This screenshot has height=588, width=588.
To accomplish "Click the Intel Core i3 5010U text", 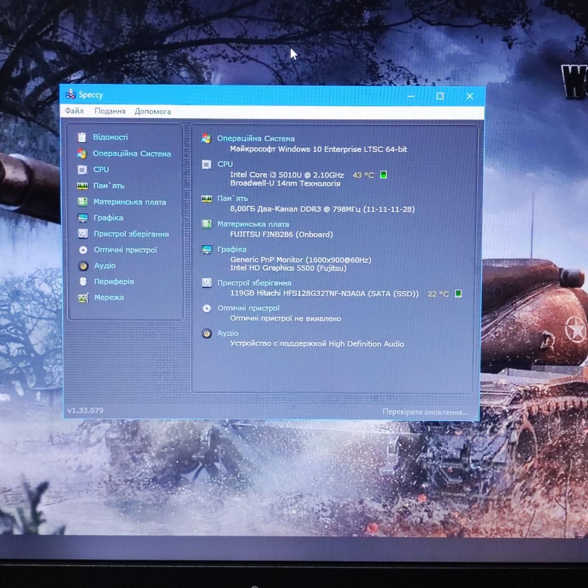I will click(x=287, y=175).
